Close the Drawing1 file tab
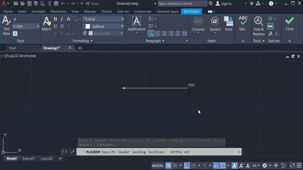Screen dimensions: 303x170 point(70,48)
